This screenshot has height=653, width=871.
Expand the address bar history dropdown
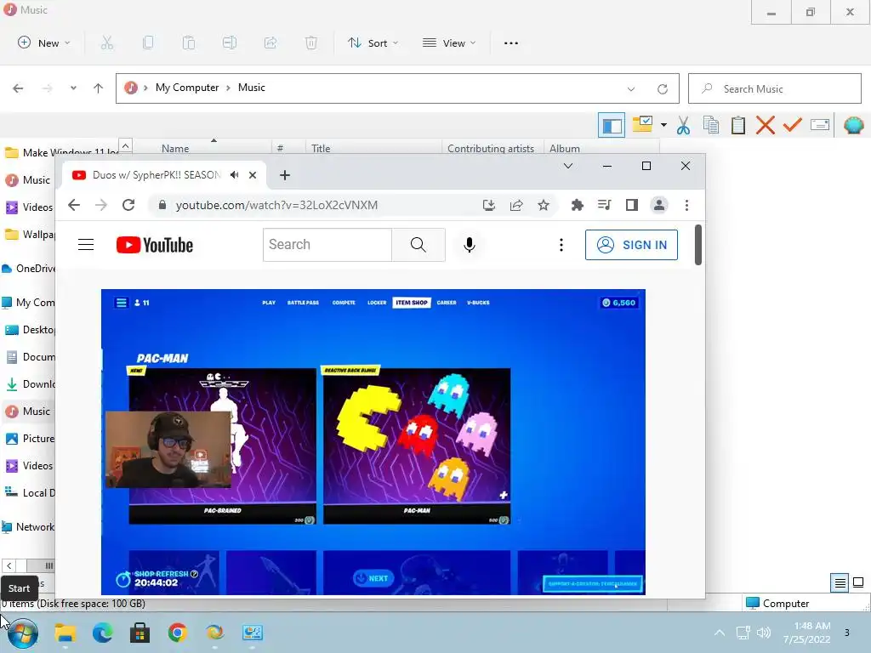[x=631, y=88]
